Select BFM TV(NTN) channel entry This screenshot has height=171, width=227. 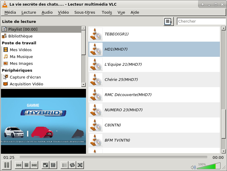[x=154, y=140]
